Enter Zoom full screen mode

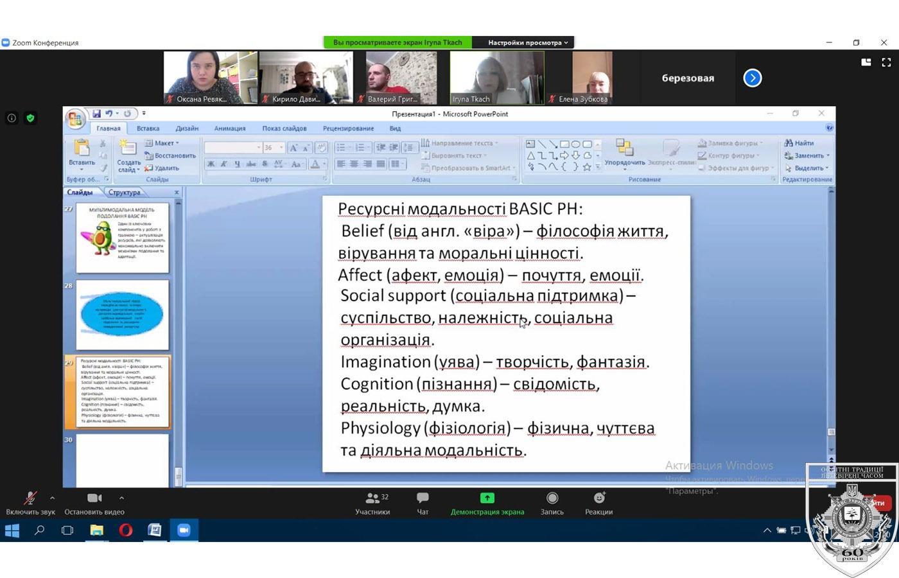[886, 62]
